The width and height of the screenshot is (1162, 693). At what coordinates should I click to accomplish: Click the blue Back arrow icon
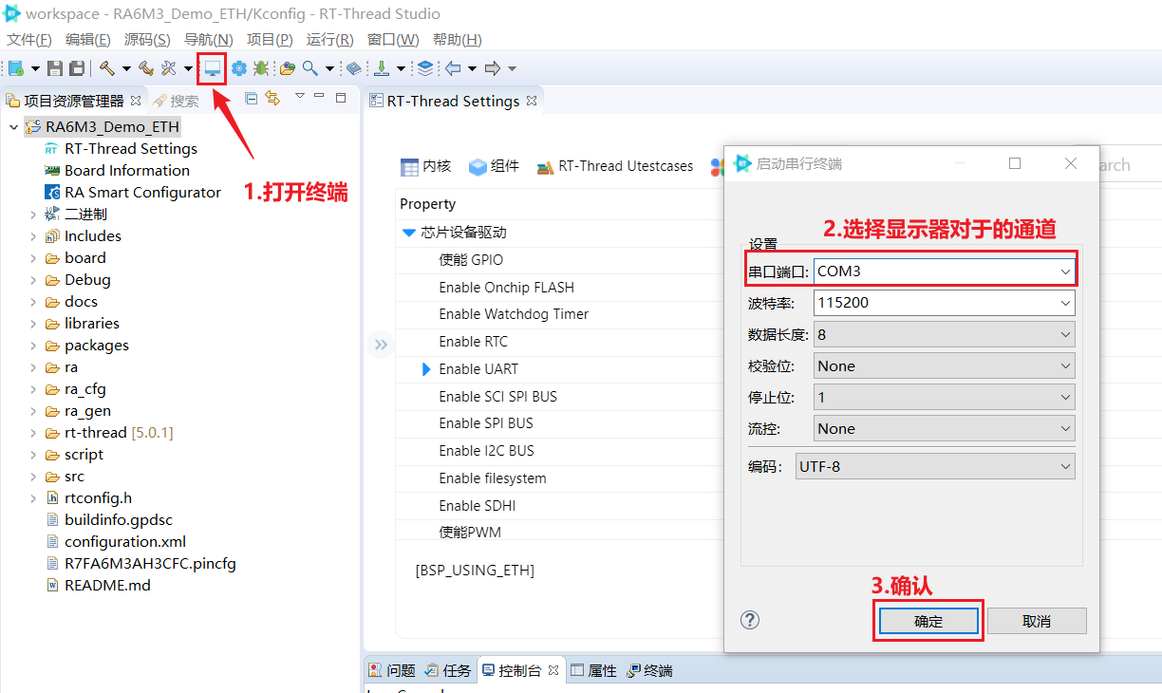(x=453, y=68)
